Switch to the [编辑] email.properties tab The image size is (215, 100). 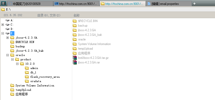(169, 4)
